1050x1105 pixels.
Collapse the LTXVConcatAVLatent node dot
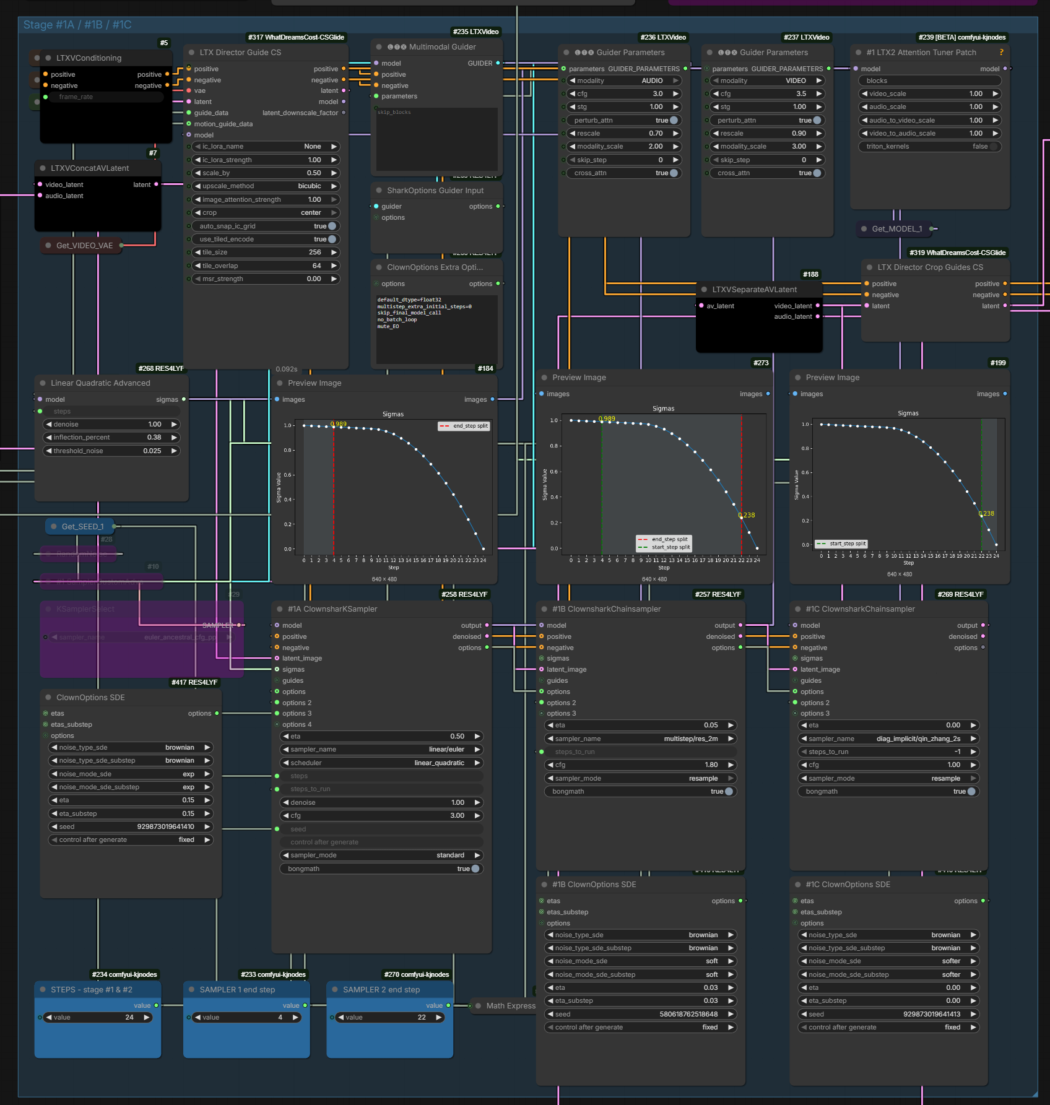coord(43,168)
